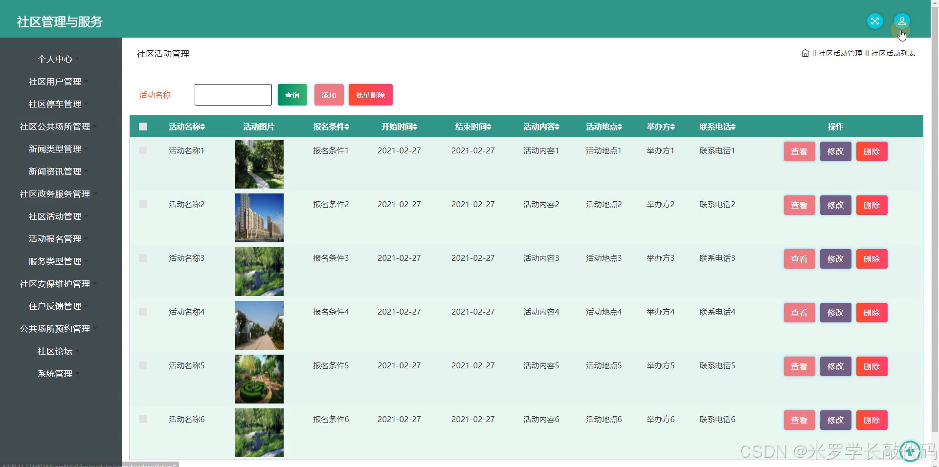
Task: Click 修改 for 活动名称3
Action: pos(835,259)
